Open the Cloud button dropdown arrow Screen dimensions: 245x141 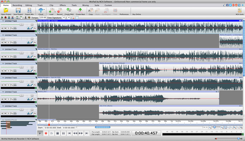[44, 10]
